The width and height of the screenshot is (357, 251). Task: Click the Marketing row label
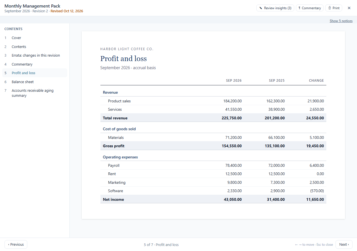point(117,182)
